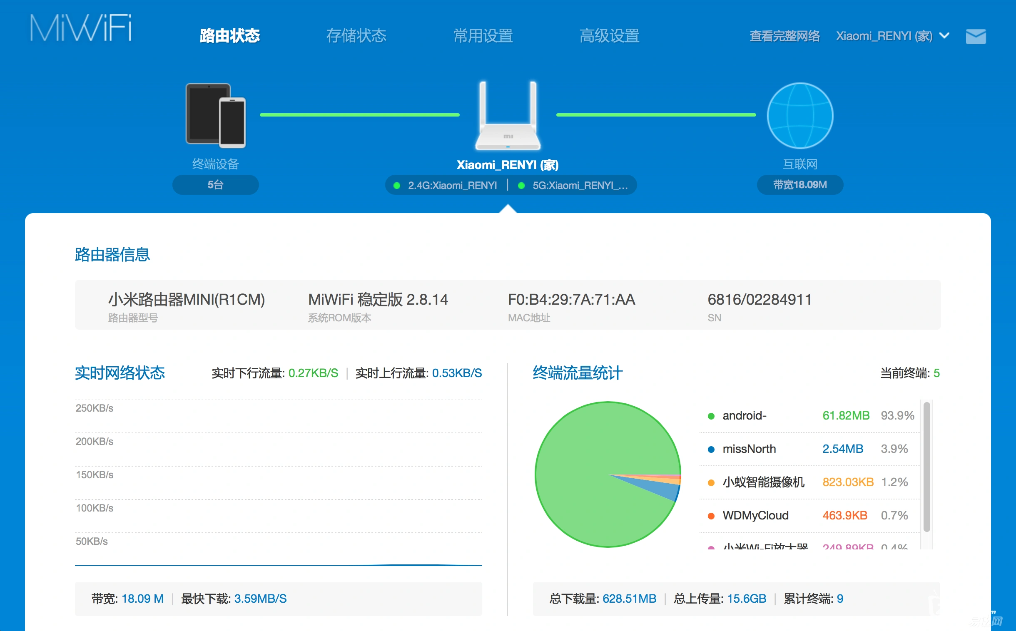This screenshot has width=1016, height=631.
Task: Click the 93.9% percentage value
Action: coord(897,416)
